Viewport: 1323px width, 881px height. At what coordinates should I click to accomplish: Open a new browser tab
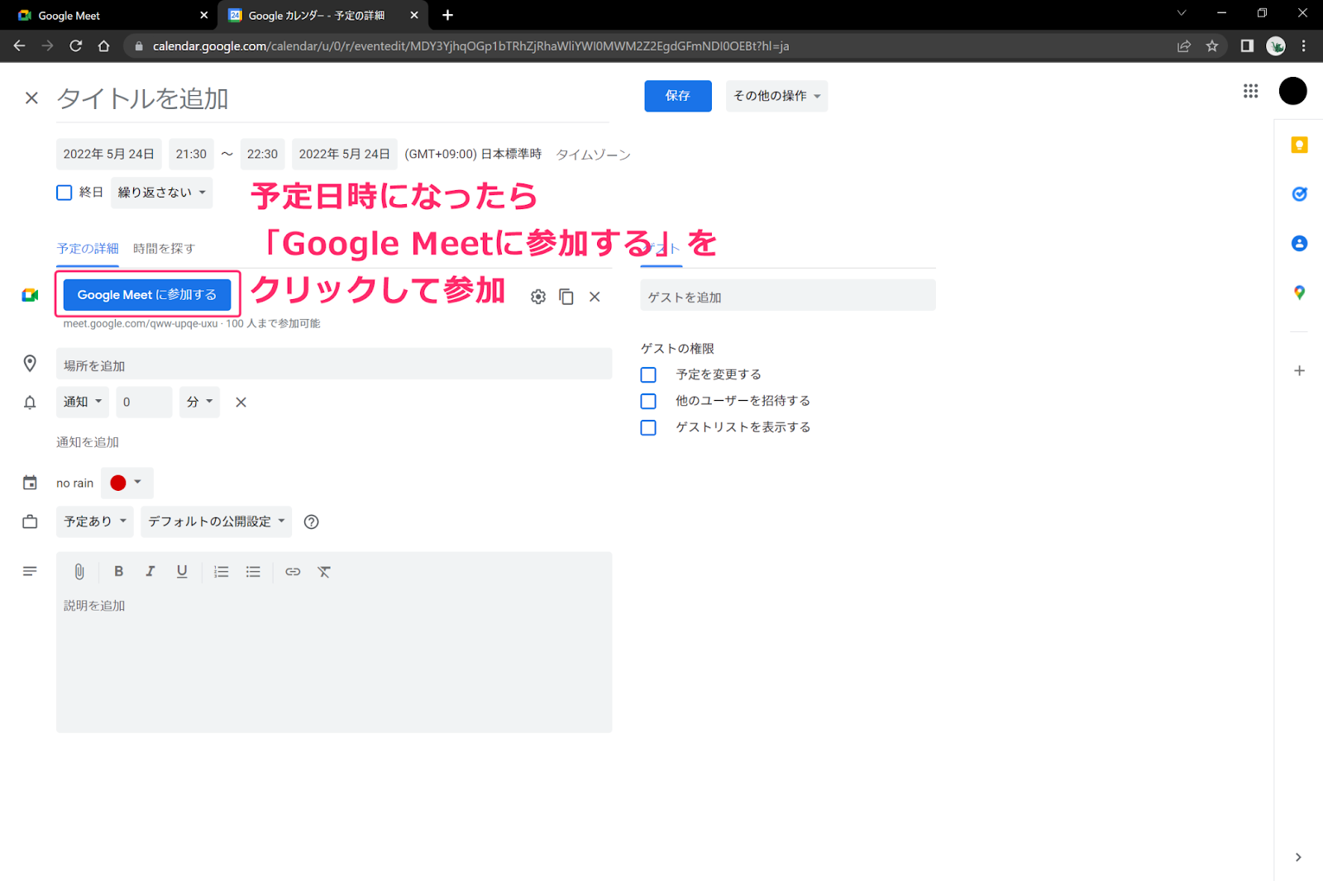pyautogui.click(x=447, y=15)
